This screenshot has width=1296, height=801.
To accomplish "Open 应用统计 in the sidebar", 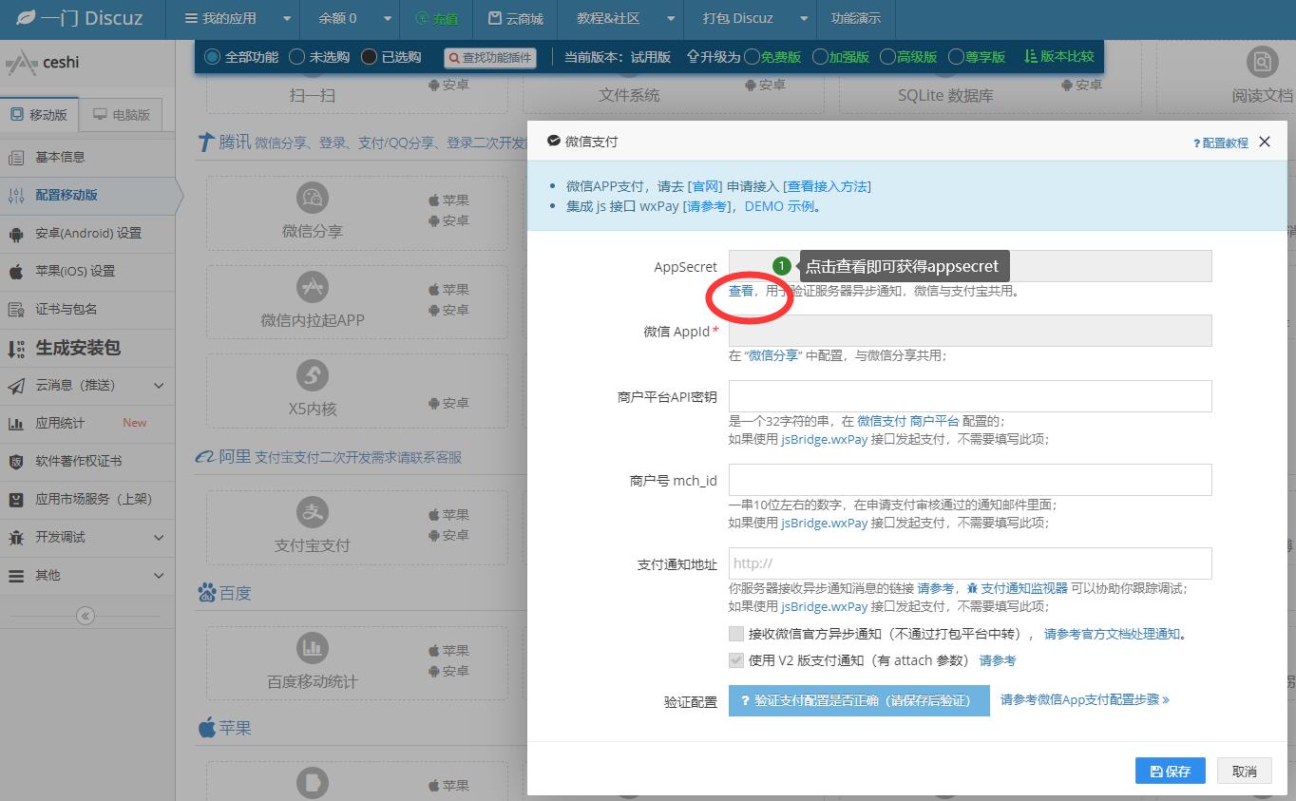I will [87, 423].
